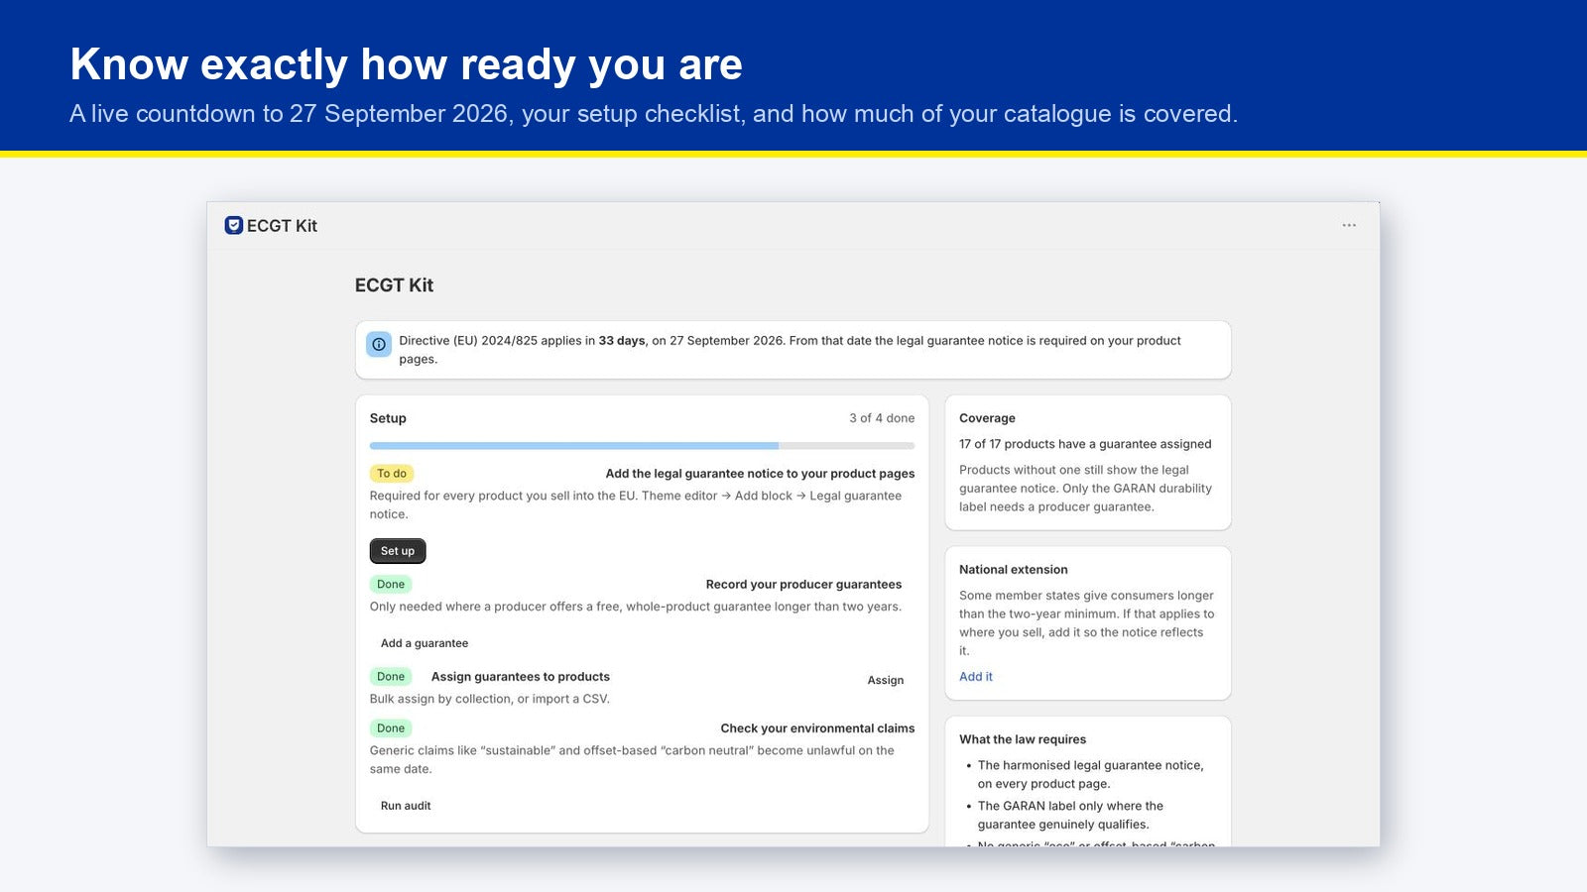
Task: Click the Coverage card heading
Action: (x=987, y=418)
